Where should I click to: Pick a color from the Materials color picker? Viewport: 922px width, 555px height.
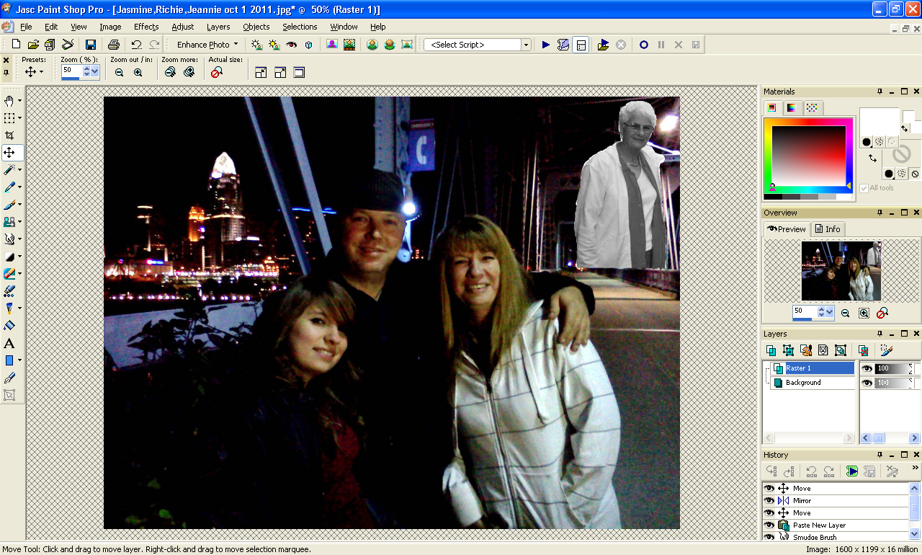[808, 159]
